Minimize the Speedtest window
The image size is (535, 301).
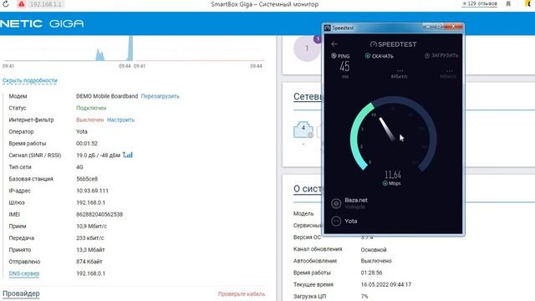click(x=427, y=26)
